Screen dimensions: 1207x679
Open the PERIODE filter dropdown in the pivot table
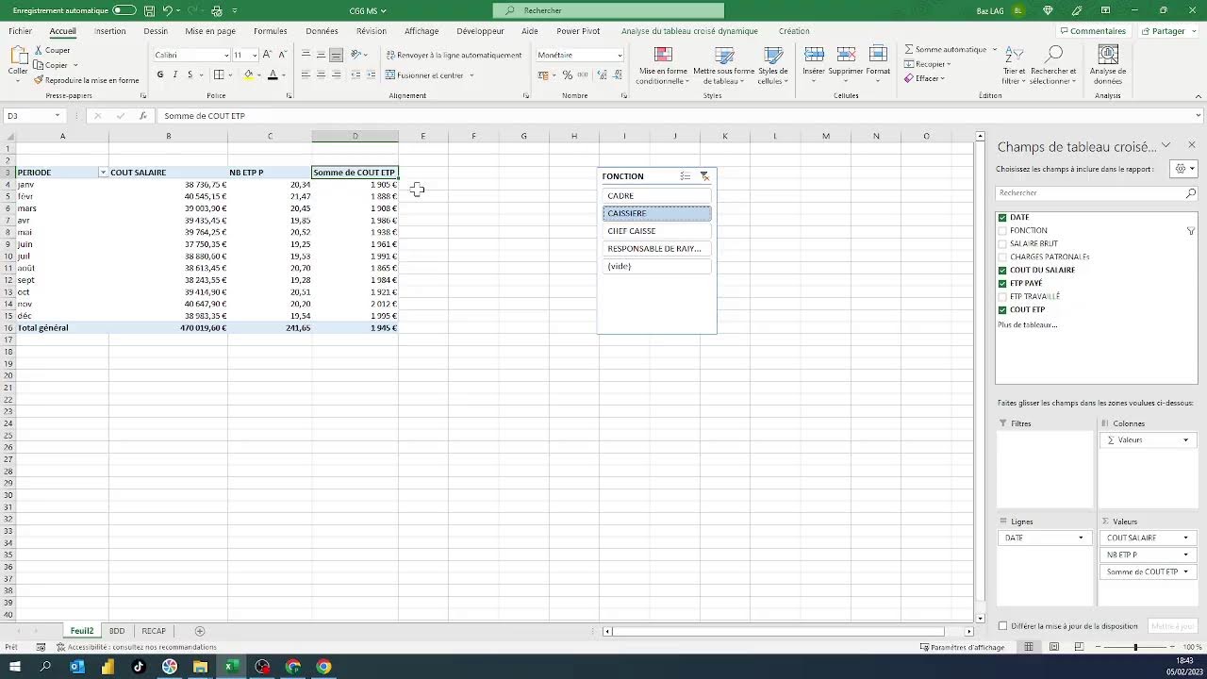[103, 173]
